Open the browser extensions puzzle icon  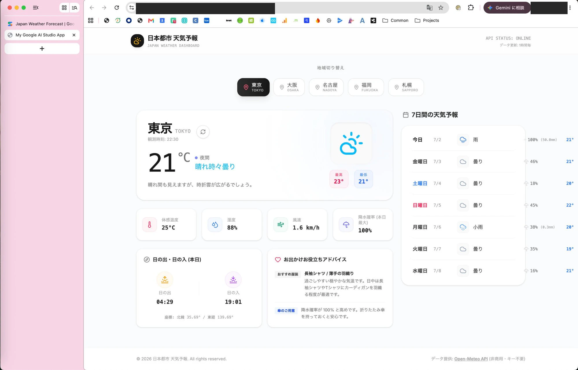coord(471,8)
